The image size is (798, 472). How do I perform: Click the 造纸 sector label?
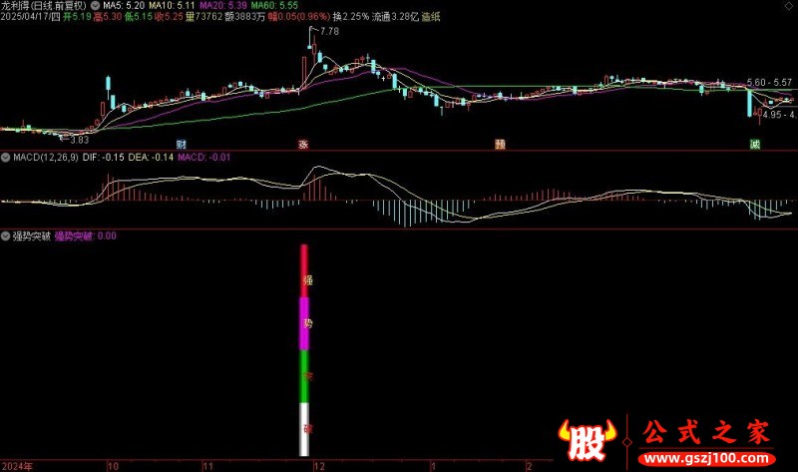[431, 17]
